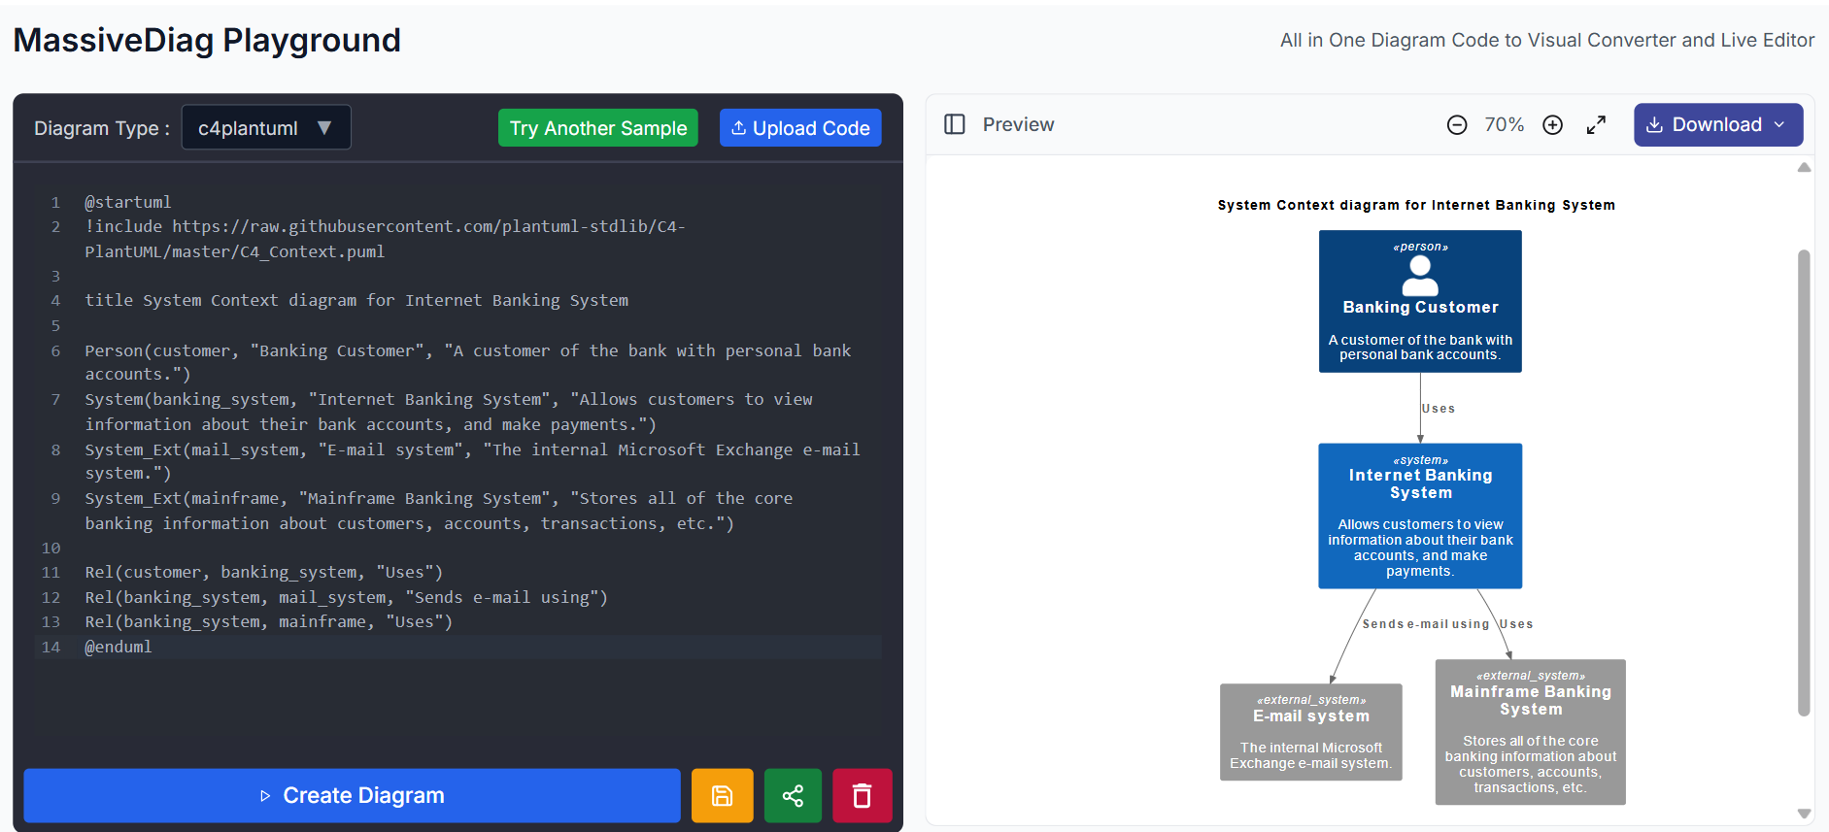The height and width of the screenshot is (832, 1829).
Task: Click Try Another Sample button
Action: (597, 128)
